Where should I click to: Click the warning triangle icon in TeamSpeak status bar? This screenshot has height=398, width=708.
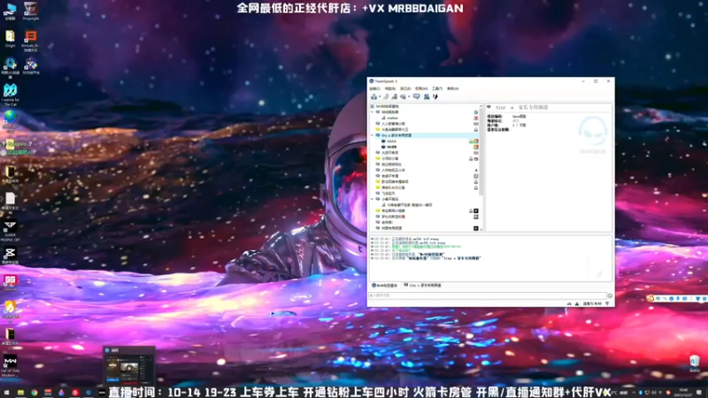[x=577, y=303]
